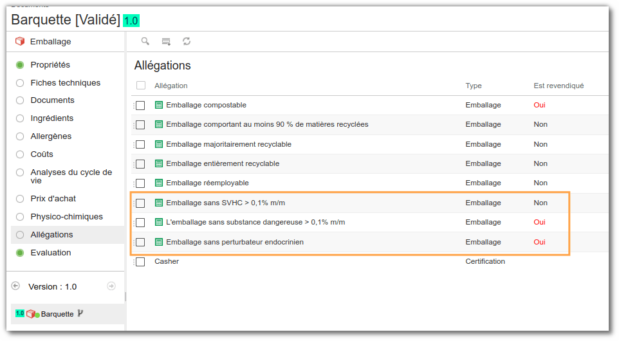Check the Casher row checkbox
The image size is (619, 341).
pos(140,262)
